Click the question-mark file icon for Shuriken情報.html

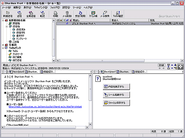click(98, 79)
